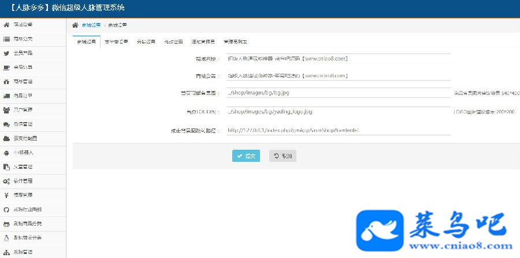Click the sitemap icon at the sidebar bottom
The height and width of the screenshot is (258, 520).
6,252
